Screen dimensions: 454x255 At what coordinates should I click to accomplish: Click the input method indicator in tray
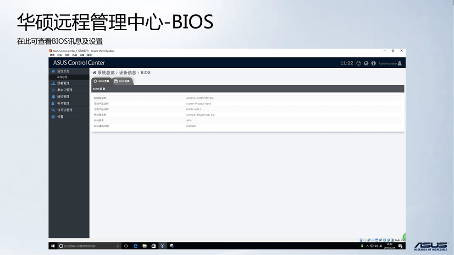pyautogui.click(x=381, y=246)
